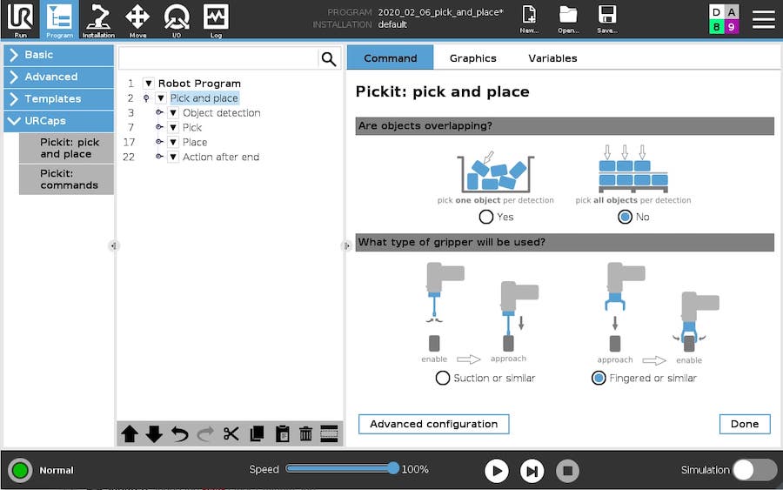Suppress the selected program node
This screenshot has width=783, height=490.
tap(329, 433)
